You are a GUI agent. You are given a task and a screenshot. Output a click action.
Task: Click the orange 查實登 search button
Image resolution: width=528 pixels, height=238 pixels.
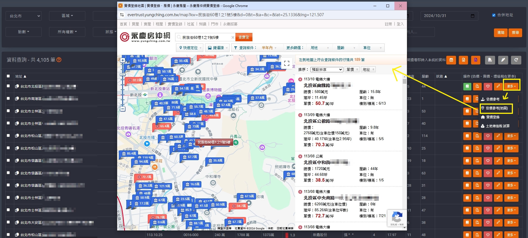244,37
